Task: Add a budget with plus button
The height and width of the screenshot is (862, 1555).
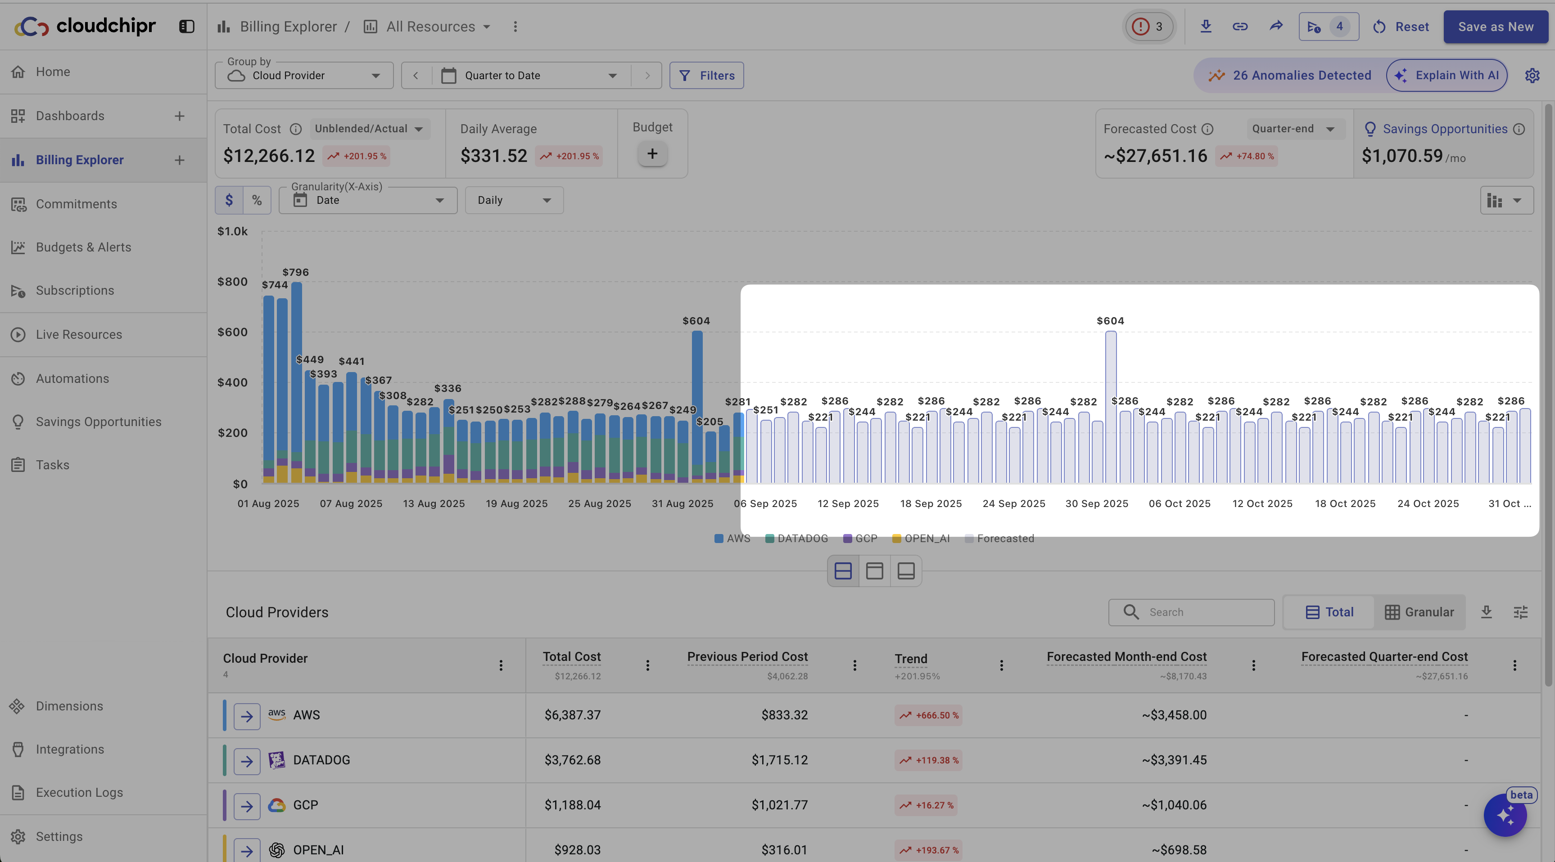Action: pos(652,154)
